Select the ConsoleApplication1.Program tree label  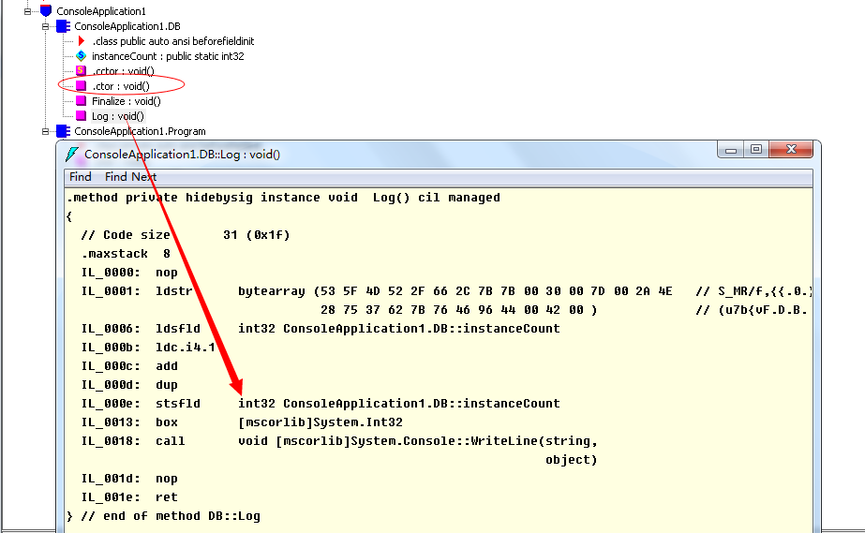[141, 131]
